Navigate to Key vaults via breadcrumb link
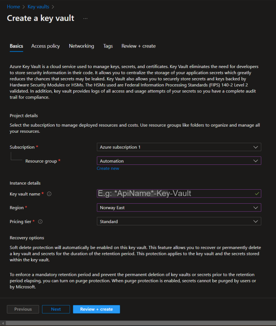Image resolution: width=276 pixels, height=326 pixels. click(x=38, y=6)
